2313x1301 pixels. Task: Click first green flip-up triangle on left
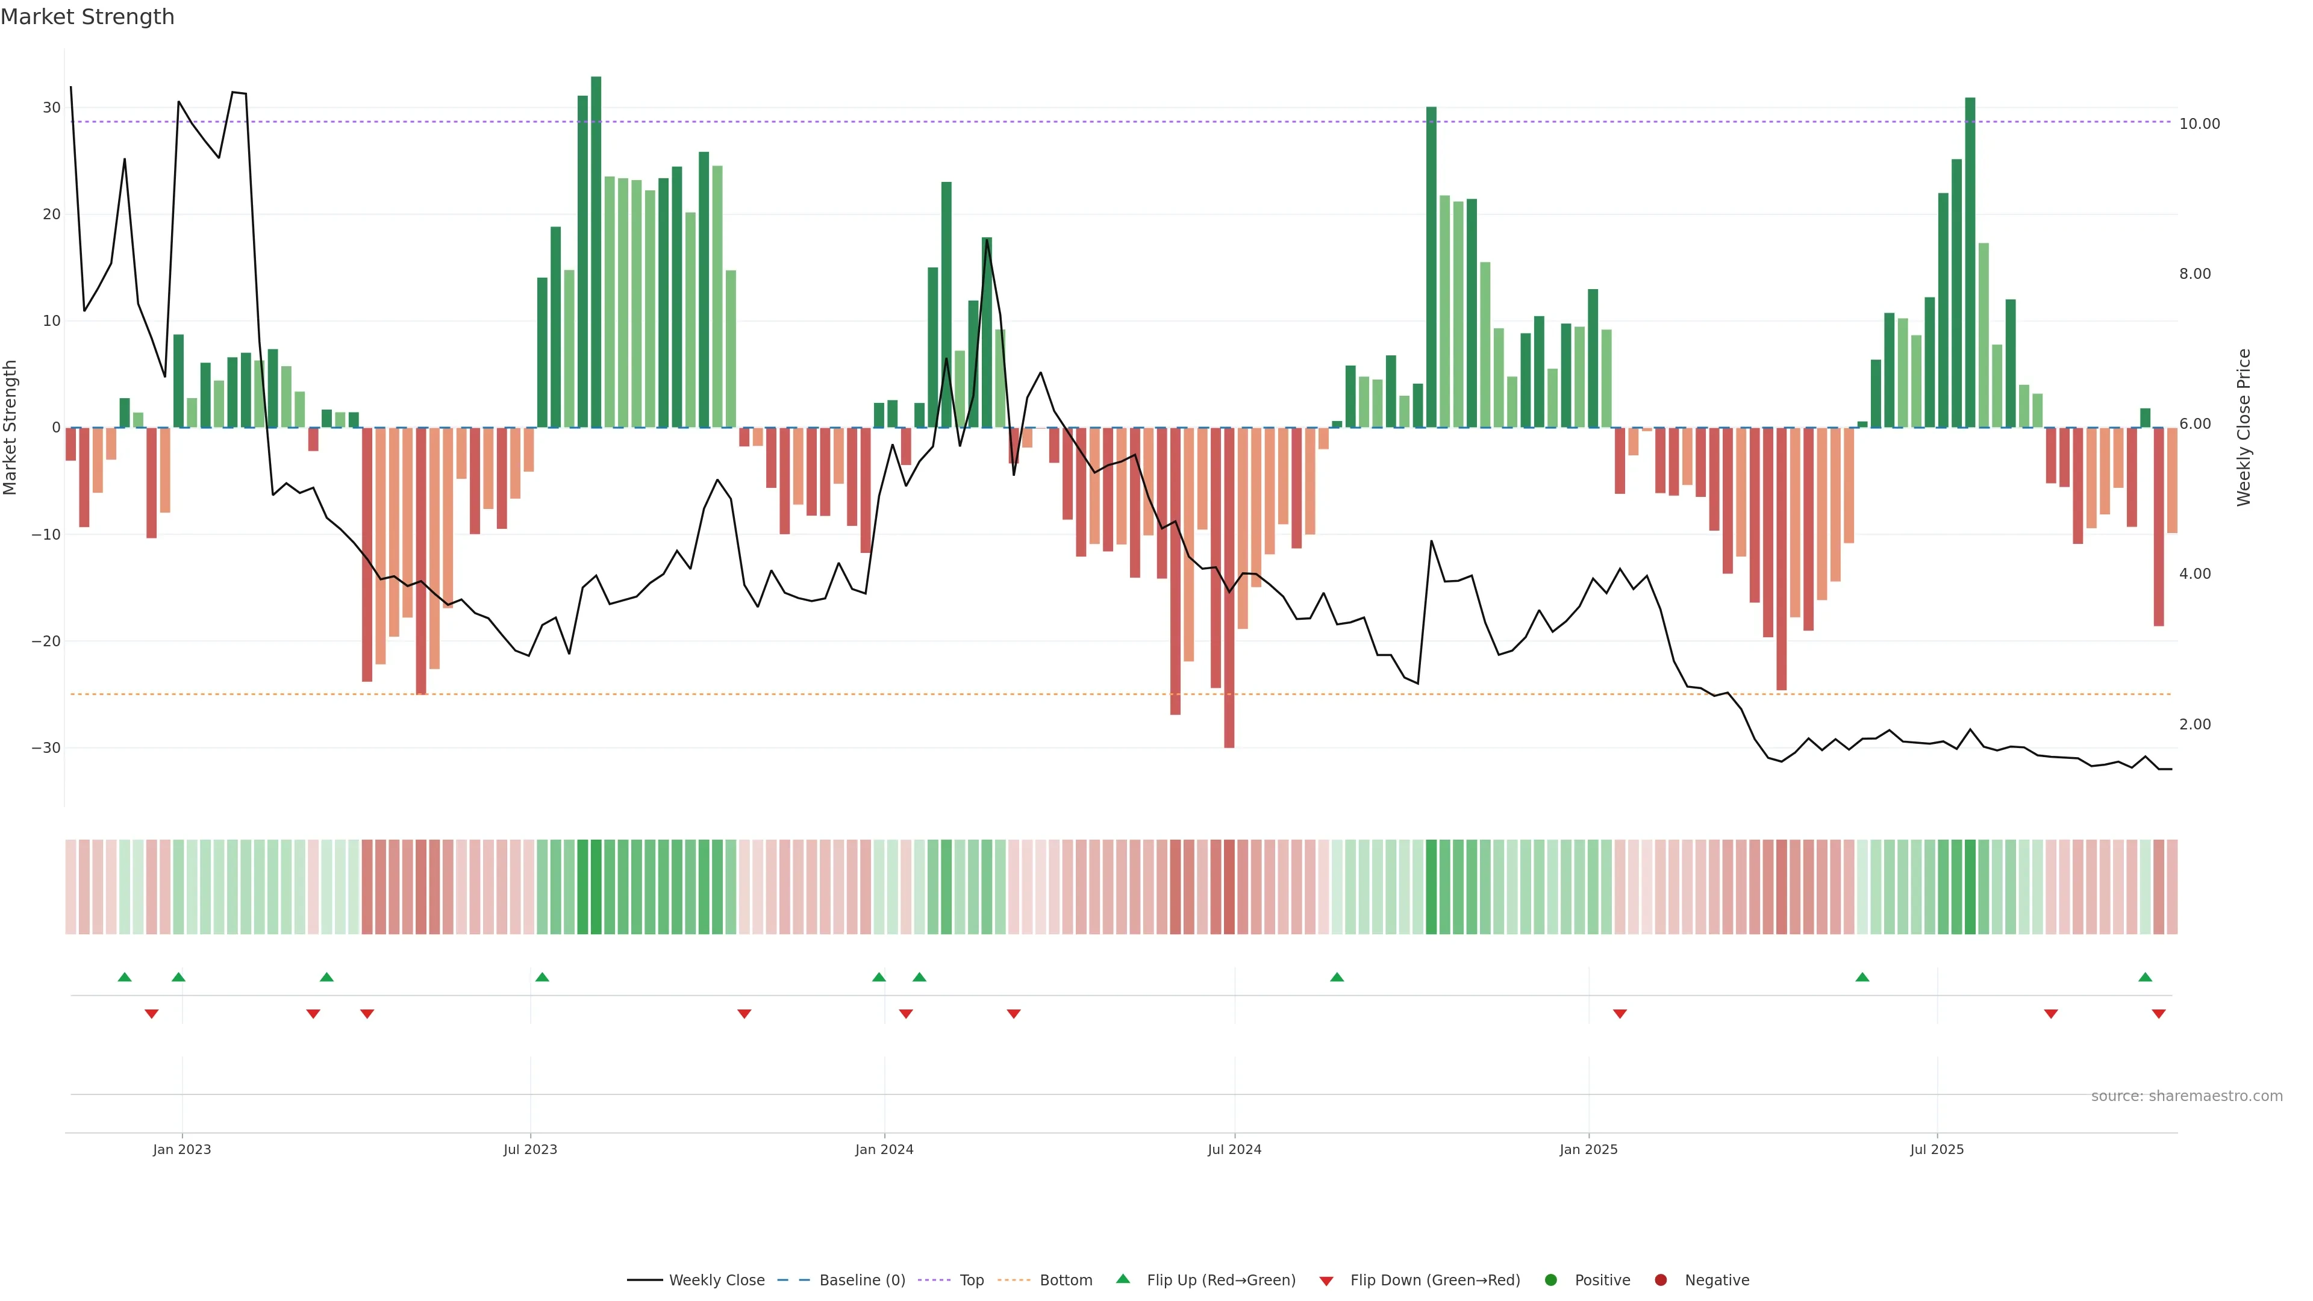click(125, 977)
